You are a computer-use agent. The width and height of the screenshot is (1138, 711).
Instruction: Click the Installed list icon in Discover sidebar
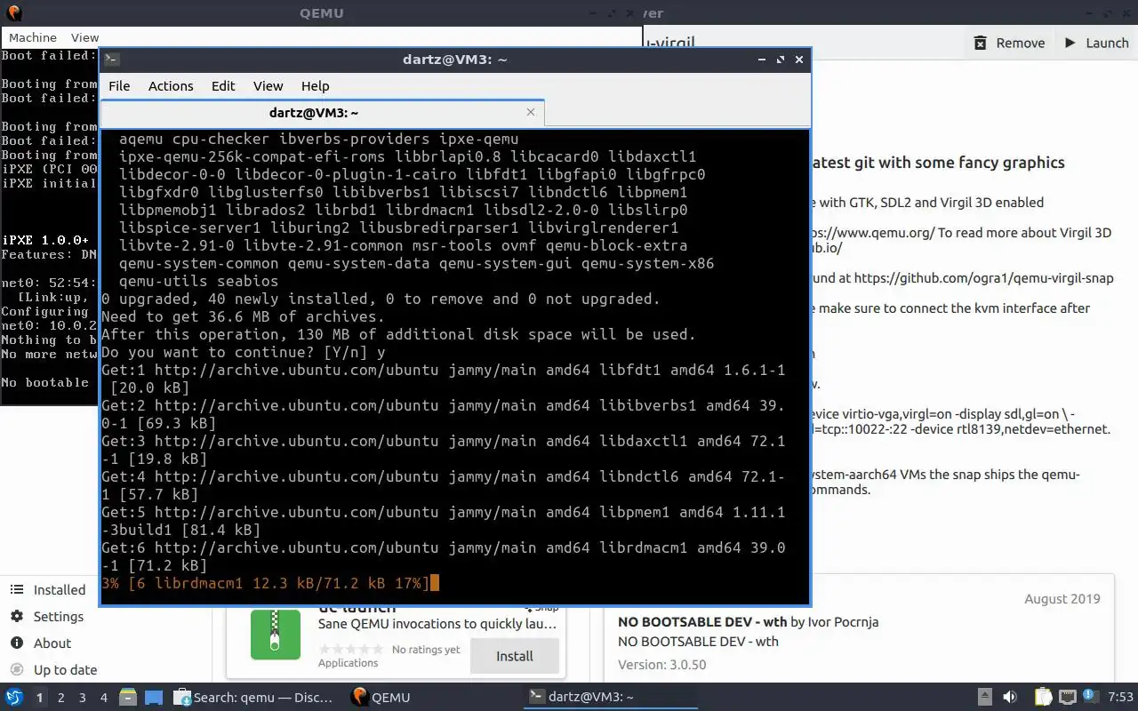16,590
